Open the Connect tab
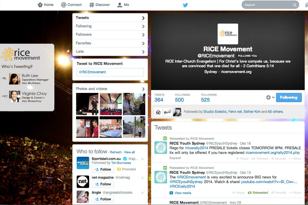The width and height of the screenshot is (308, 205). coord(71,5)
